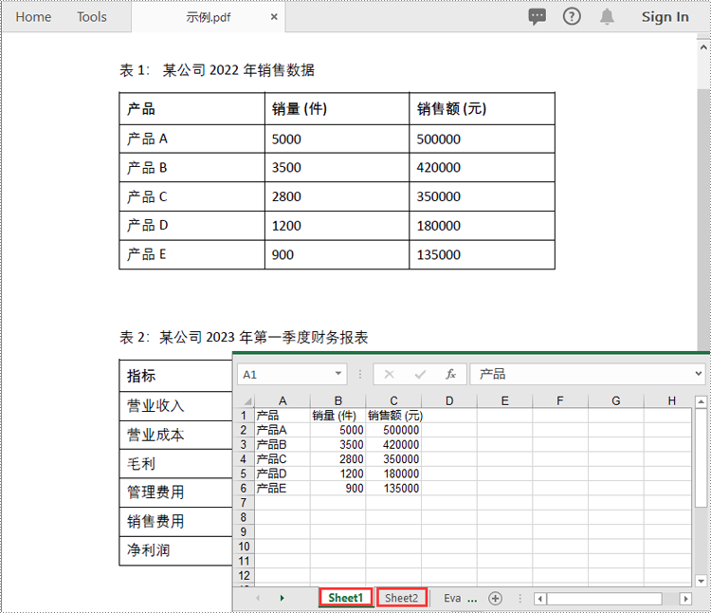
Task: Click PDF table cell 管理费用
Action: 176,492
